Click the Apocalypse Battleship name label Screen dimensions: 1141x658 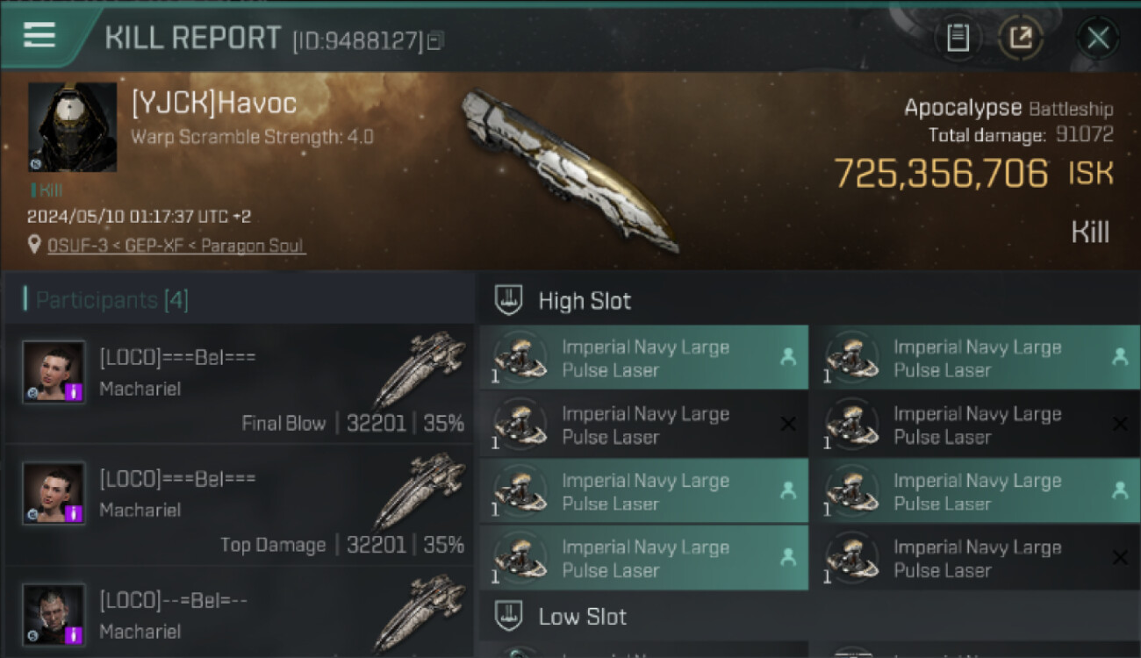(x=1008, y=108)
